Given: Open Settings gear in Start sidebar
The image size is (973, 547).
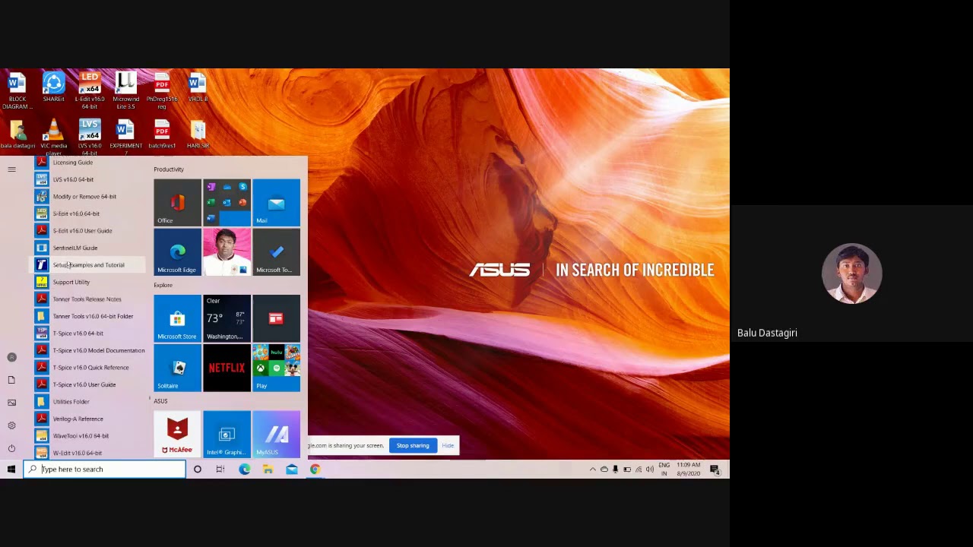Looking at the screenshot, I should coord(11,425).
